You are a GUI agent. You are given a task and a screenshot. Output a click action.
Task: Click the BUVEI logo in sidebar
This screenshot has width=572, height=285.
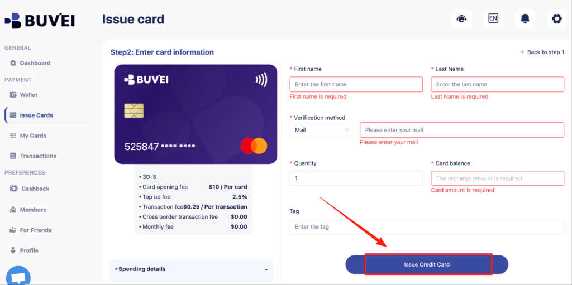click(40, 21)
